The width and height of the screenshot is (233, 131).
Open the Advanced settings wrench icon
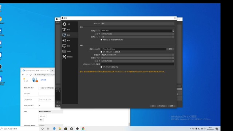click(x=64, y=57)
